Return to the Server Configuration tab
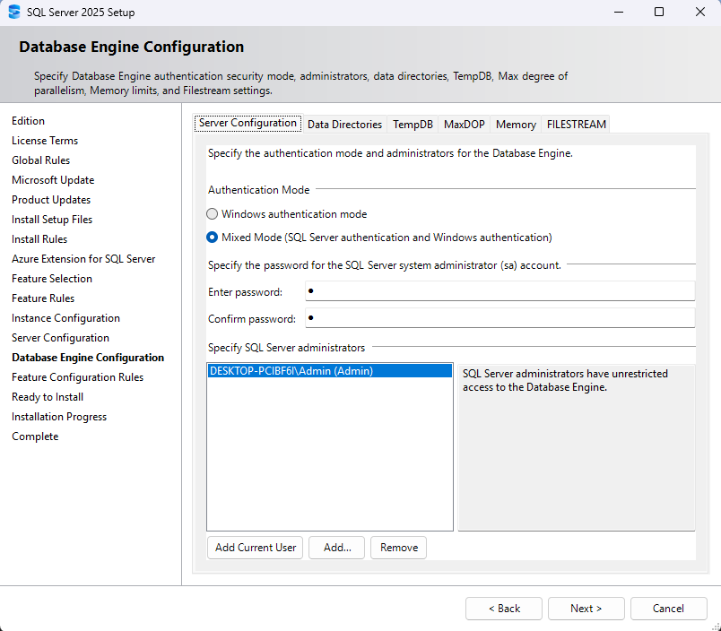 248,123
